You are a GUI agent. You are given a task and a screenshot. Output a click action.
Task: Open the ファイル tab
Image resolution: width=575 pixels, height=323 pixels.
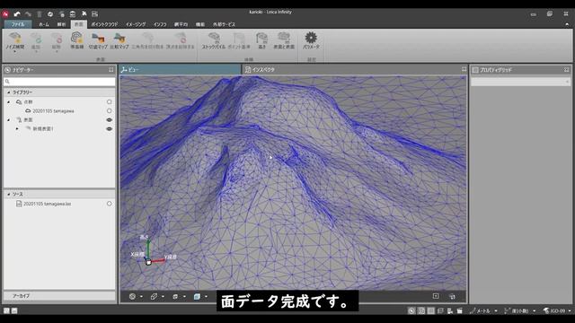click(18, 24)
